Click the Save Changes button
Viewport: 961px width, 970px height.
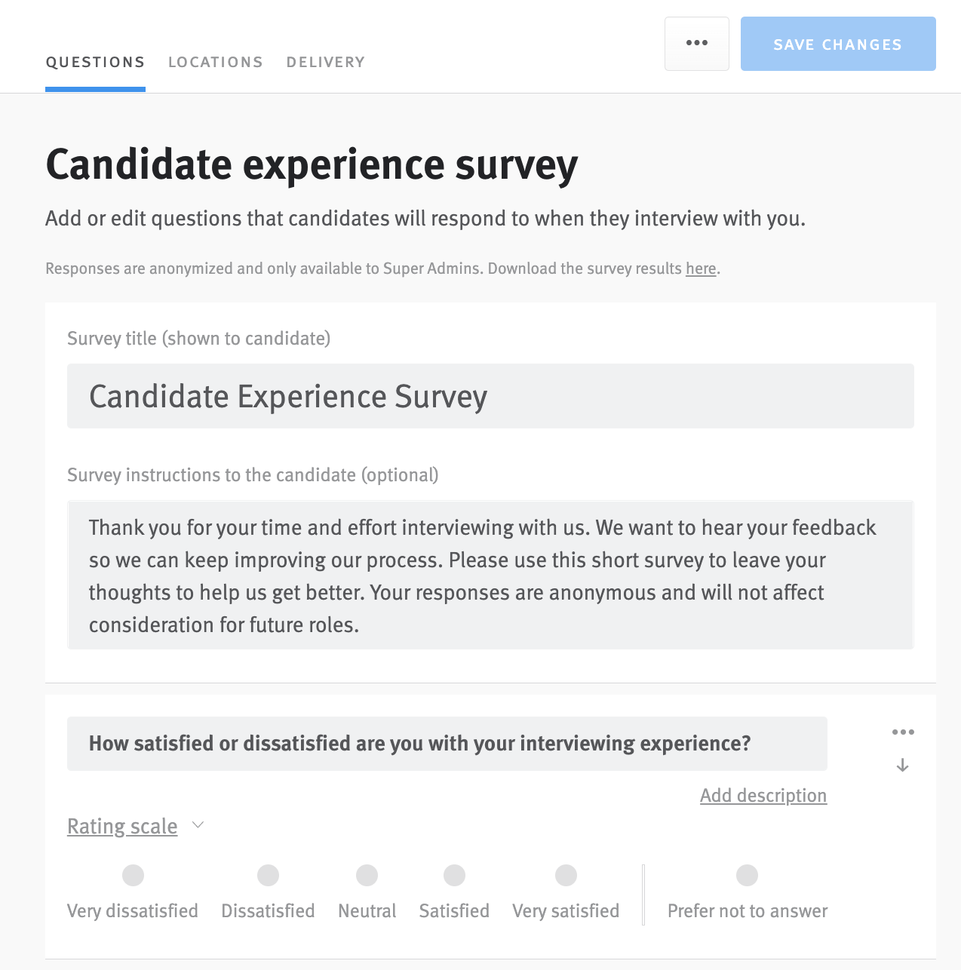coord(837,44)
